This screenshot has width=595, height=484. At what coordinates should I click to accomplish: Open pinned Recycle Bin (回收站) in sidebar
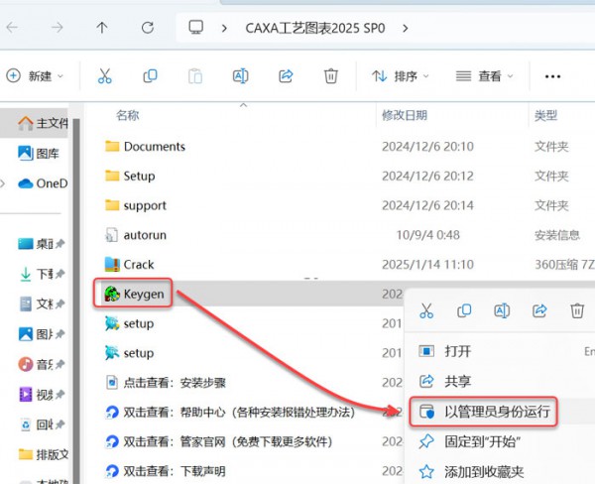pyautogui.click(x=41, y=424)
